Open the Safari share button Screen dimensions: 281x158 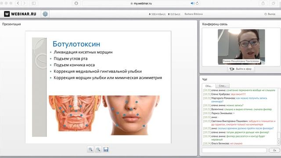(263, 3)
